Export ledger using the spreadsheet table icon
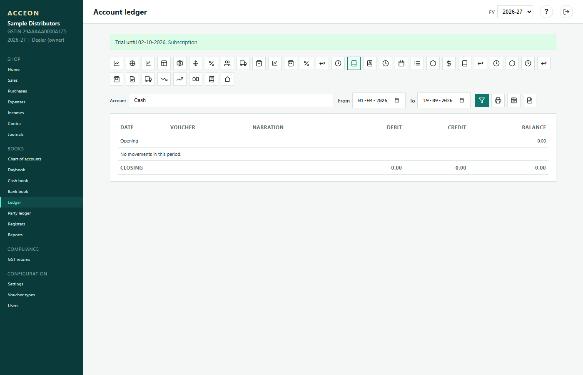 [514, 100]
